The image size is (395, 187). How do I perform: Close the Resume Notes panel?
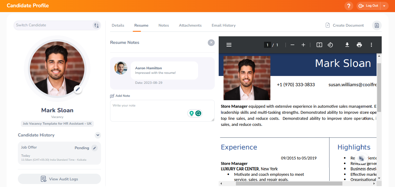click(211, 43)
